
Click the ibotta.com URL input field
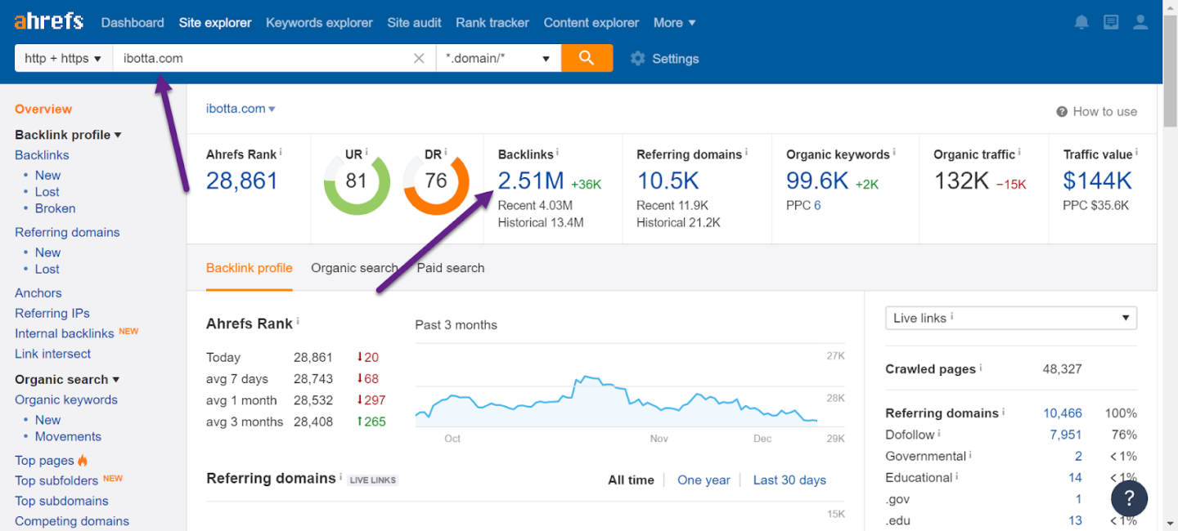[262, 58]
